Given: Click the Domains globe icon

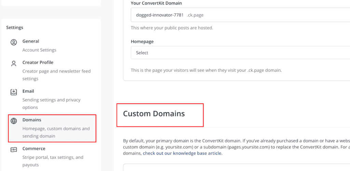Looking at the screenshot, I should tap(14, 121).
